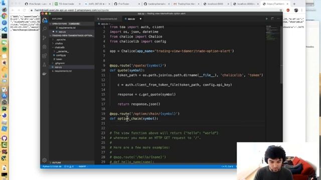Click the INSERT mode indicator in status bar

pyautogui.click(x=83, y=166)
